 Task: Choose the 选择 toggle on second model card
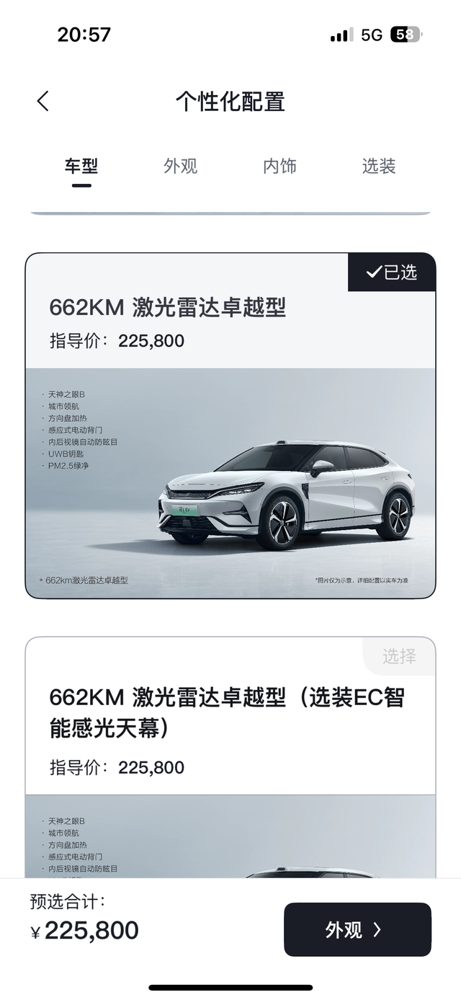click(x=399, y=656)
